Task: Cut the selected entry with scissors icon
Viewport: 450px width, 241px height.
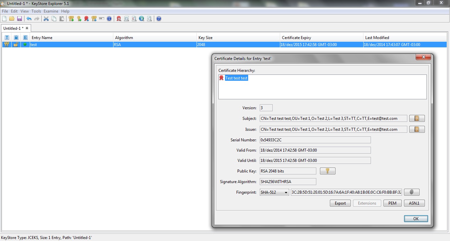Action: tap(46, 19)
